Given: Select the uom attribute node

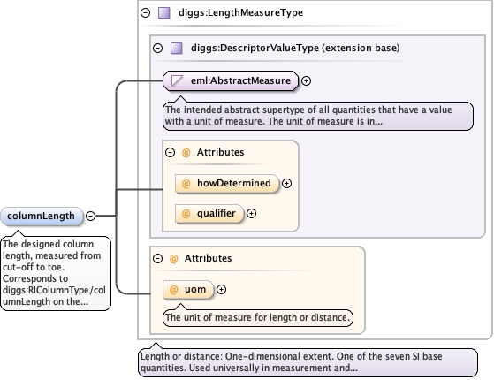Looking at the screenshot, I should click(x=188, y=290).
